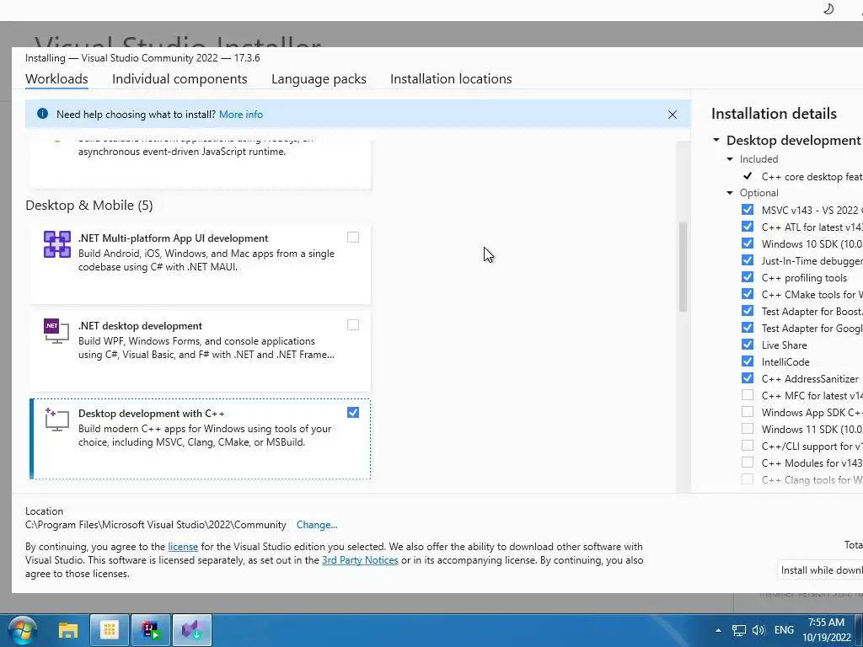863x647 pixels.
Task: Click the blue info icon in the help banner
Action: pos(42,114)
